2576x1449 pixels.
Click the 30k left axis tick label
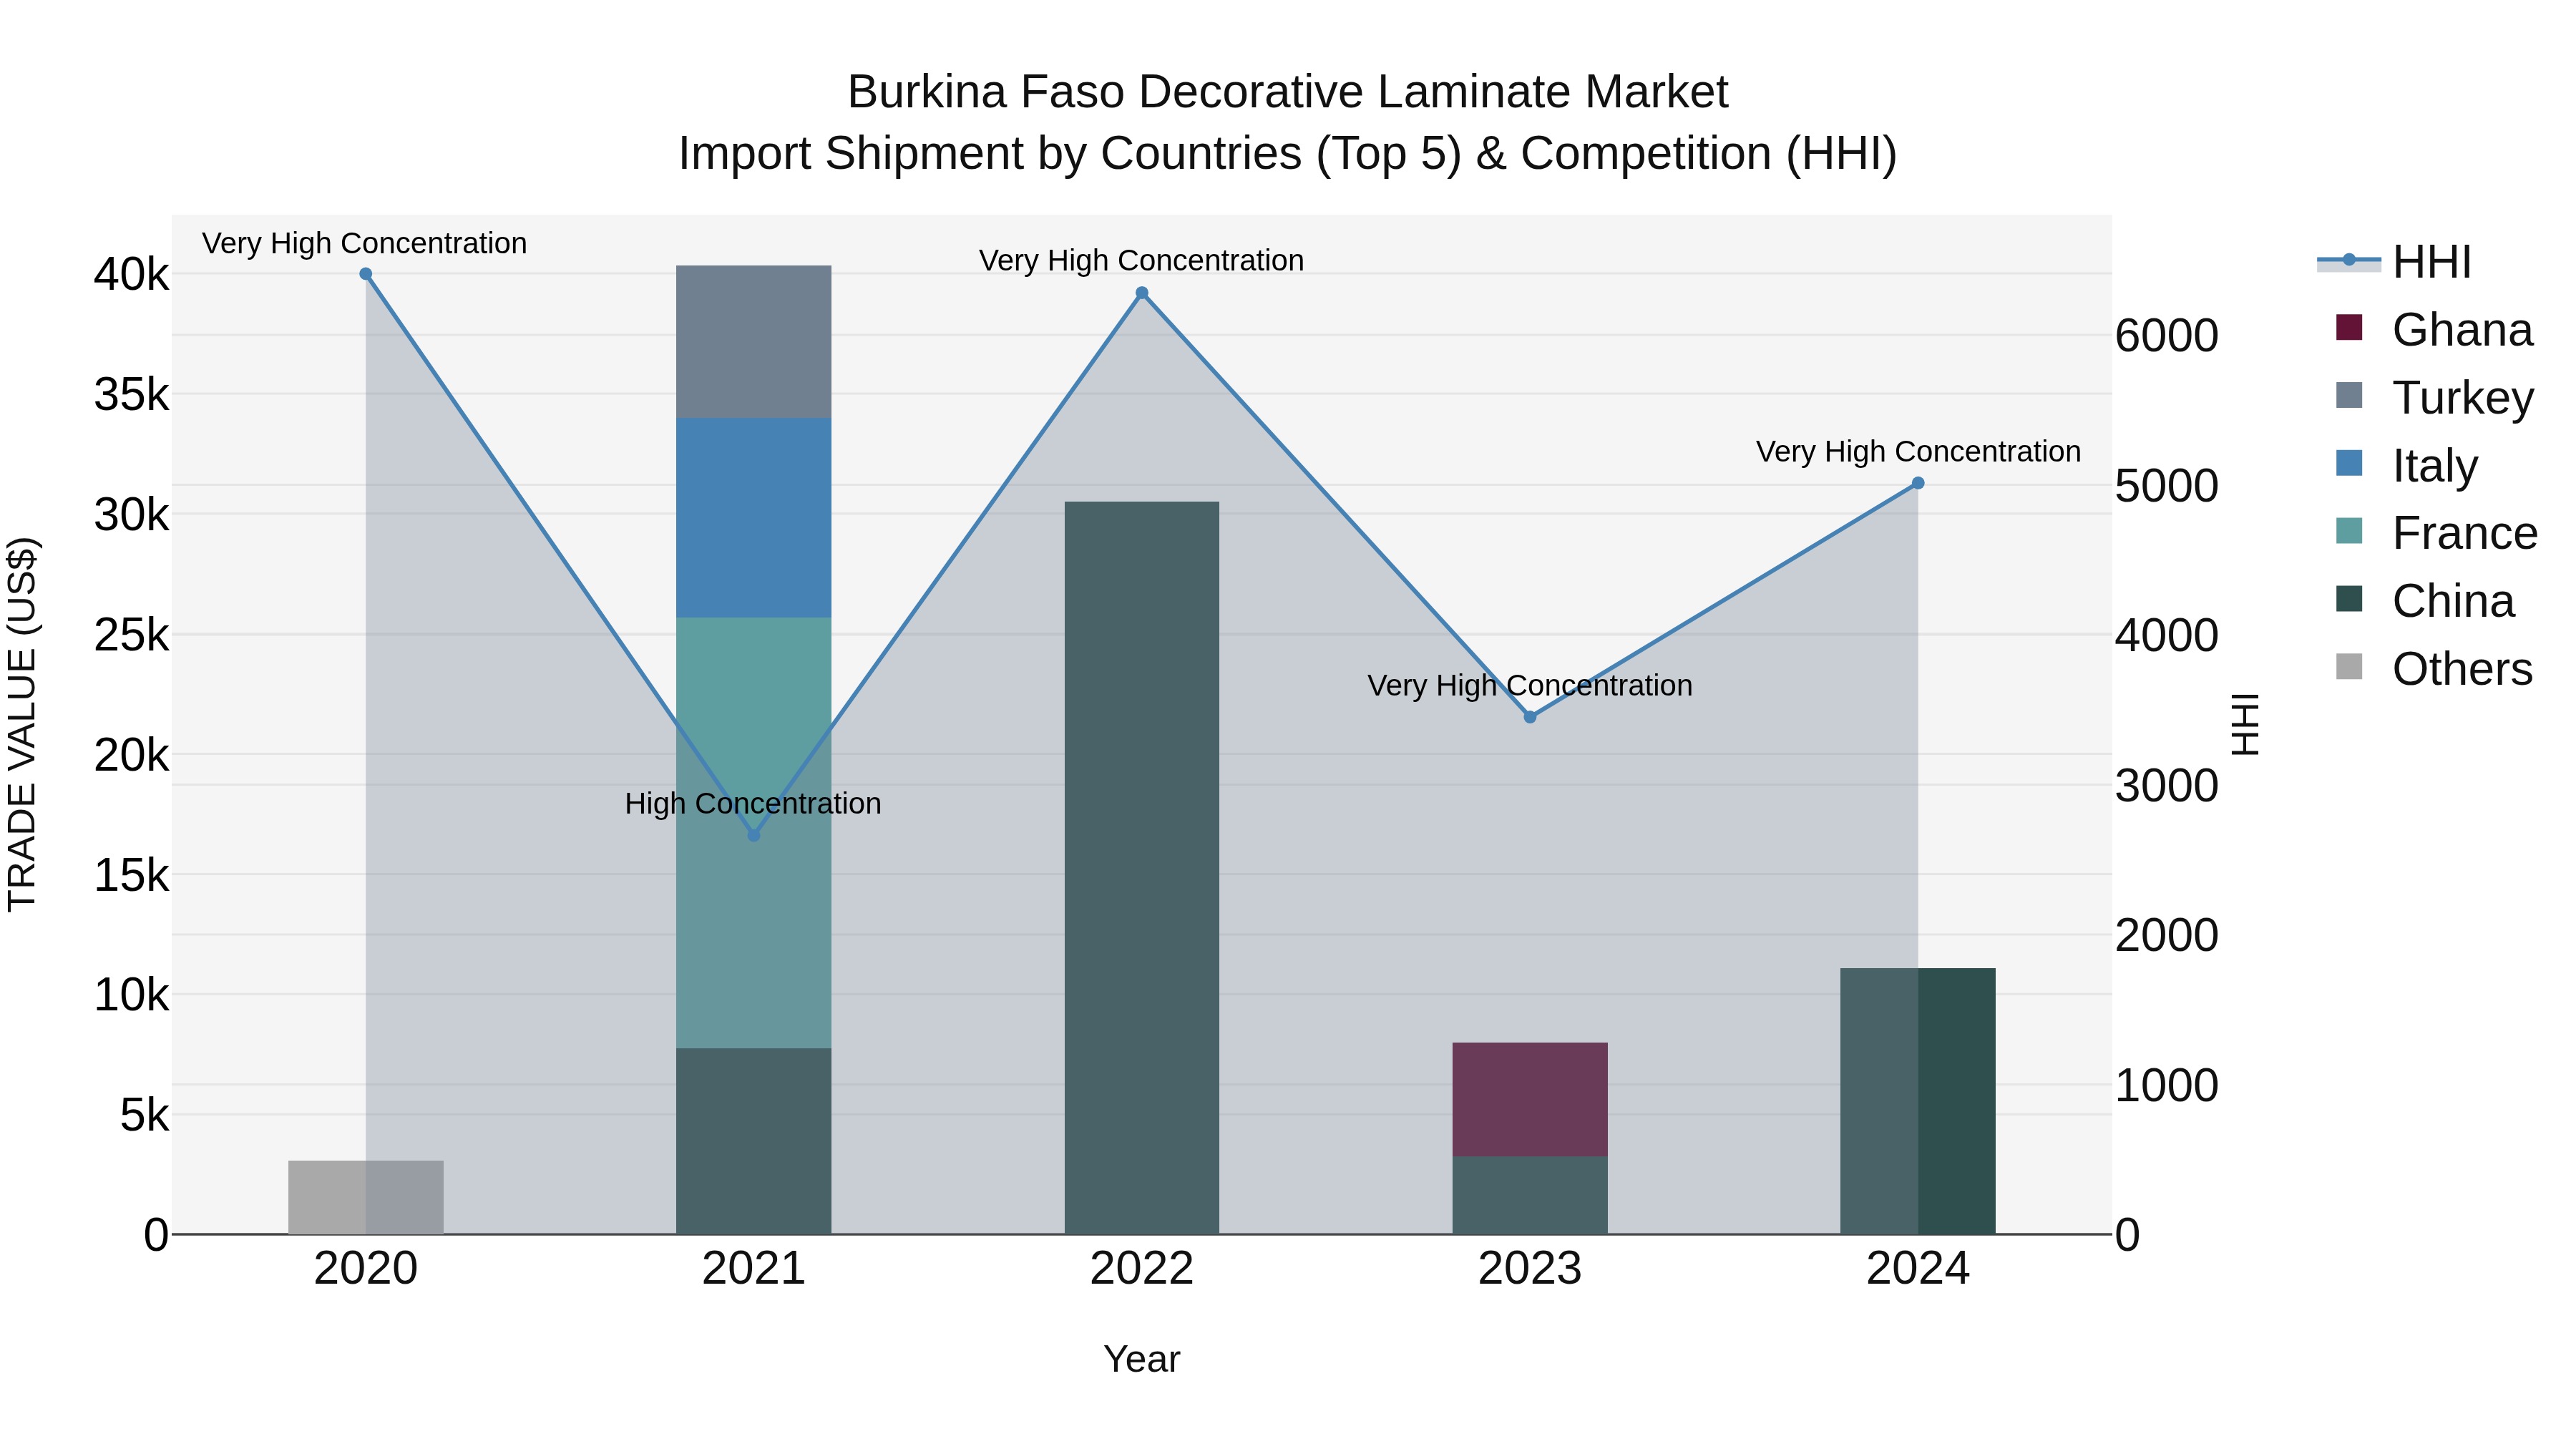click(132, 515)
